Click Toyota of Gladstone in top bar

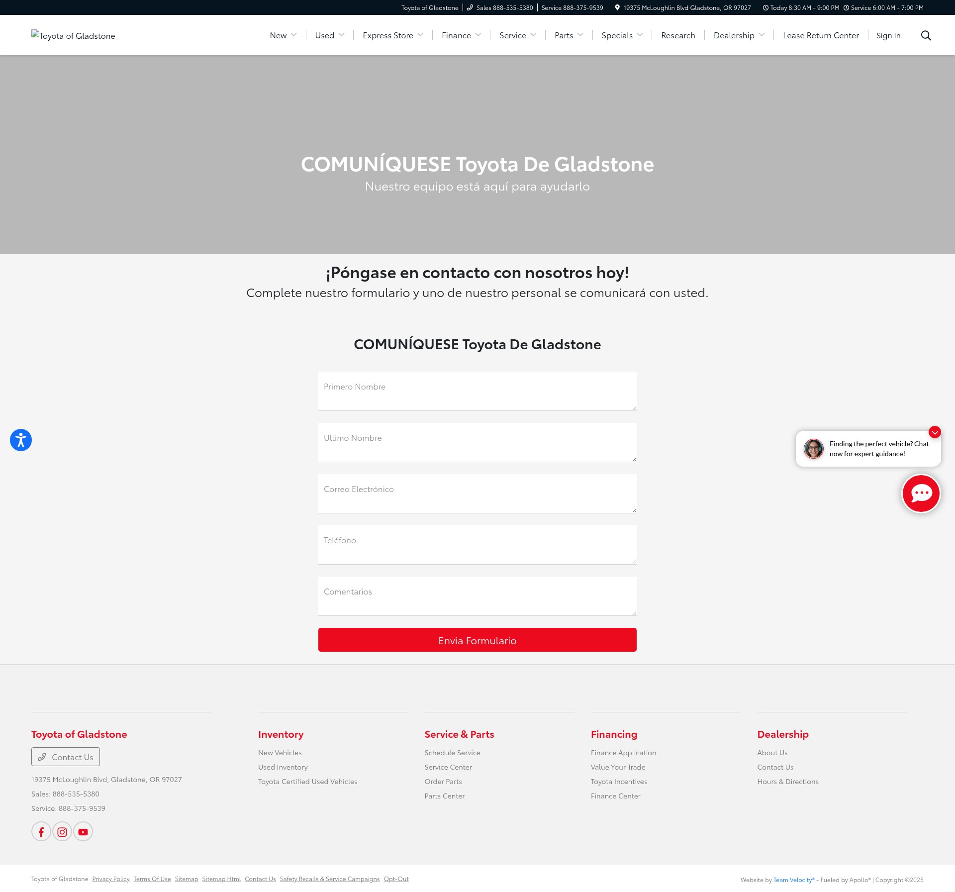coord(430,7)
